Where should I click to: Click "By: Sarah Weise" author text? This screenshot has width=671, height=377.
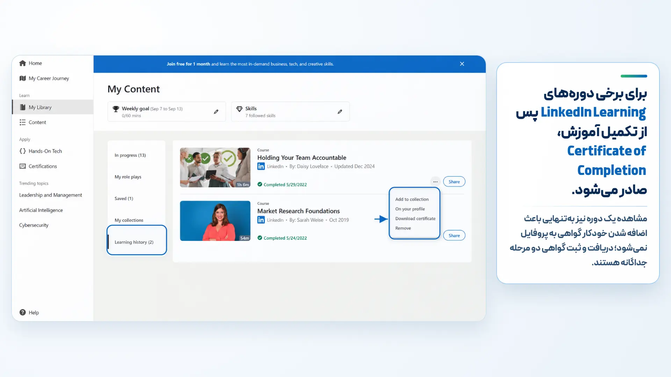click(306, 220)
